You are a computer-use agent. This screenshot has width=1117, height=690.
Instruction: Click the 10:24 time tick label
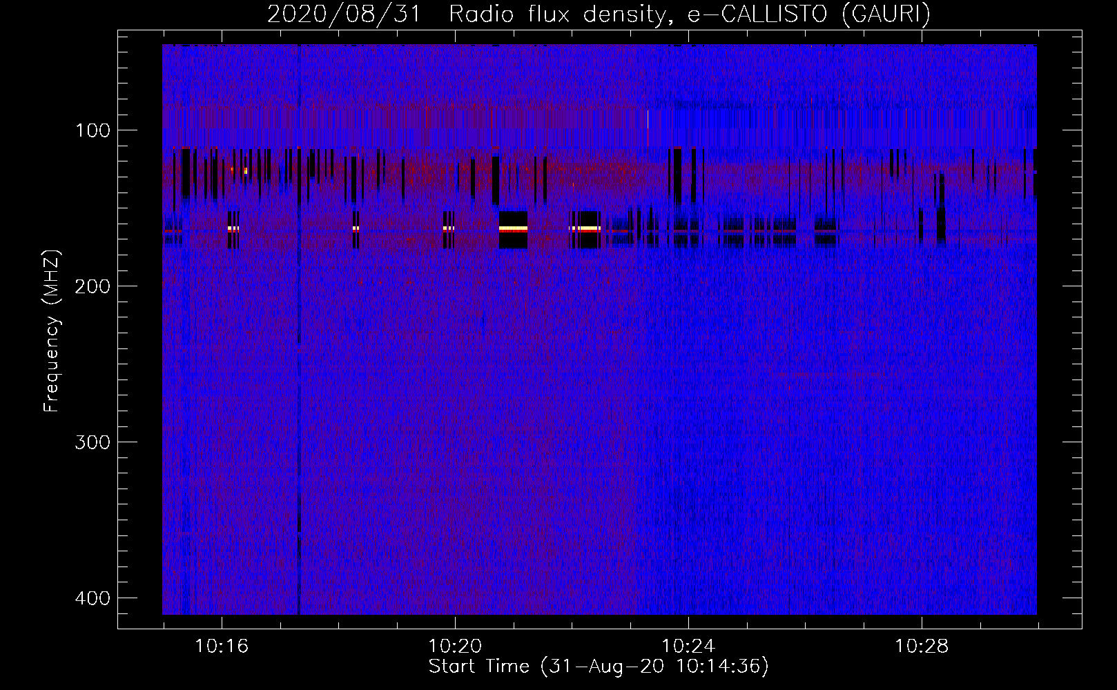pos(688,647)
